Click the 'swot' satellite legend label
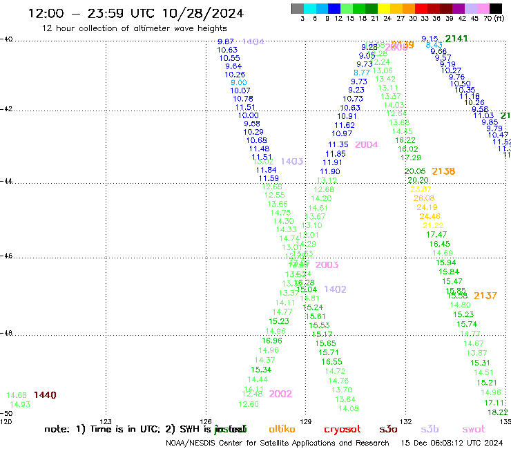 click(x=474, y=429)
